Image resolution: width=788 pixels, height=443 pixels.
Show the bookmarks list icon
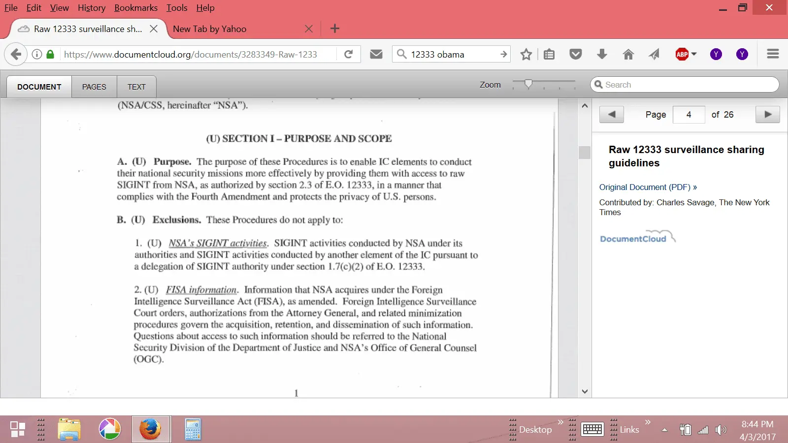(549, 54)
